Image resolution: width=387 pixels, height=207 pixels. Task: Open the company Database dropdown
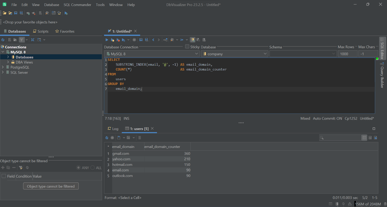point(265,54)
